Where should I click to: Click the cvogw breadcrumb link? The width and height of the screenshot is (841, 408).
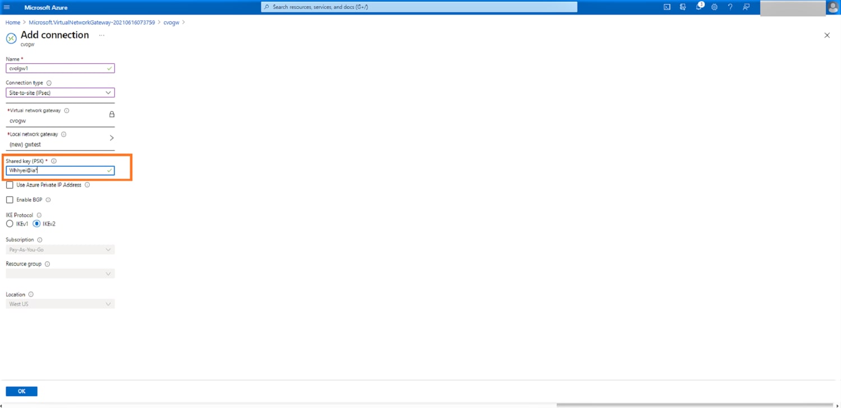point(171,22)
